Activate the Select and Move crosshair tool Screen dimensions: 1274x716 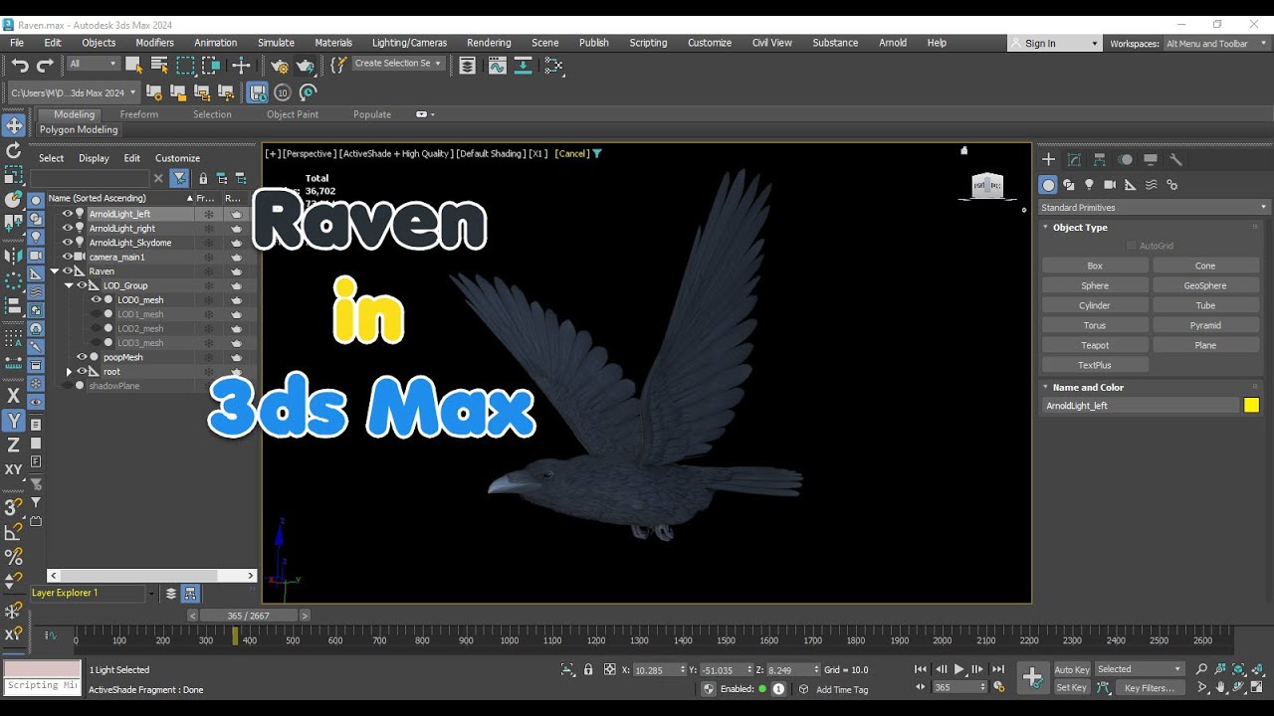coord(241,66)
